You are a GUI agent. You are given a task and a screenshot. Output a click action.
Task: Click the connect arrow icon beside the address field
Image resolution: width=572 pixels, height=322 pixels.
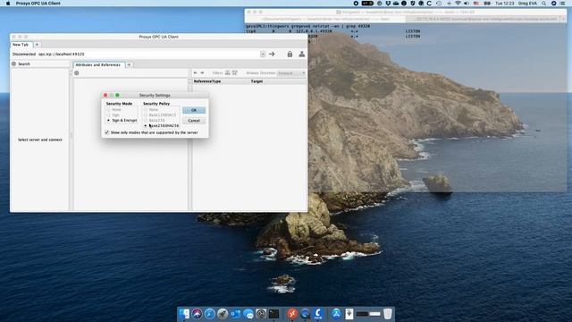click(272, 54)
